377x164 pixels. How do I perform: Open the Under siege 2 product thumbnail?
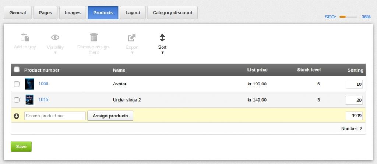click(x=29, y=99)
